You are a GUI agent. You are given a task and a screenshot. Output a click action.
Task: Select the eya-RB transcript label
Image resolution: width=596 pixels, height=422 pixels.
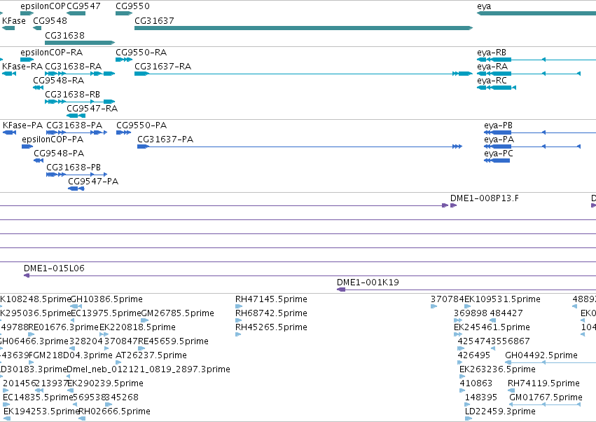(x=492, y=52)
